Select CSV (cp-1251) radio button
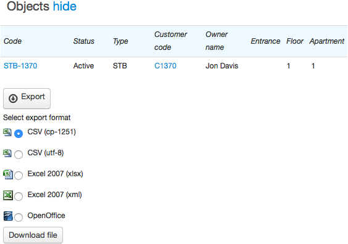Image resolution: width=348 pixels, height=244 pixels. click(19, 134)
